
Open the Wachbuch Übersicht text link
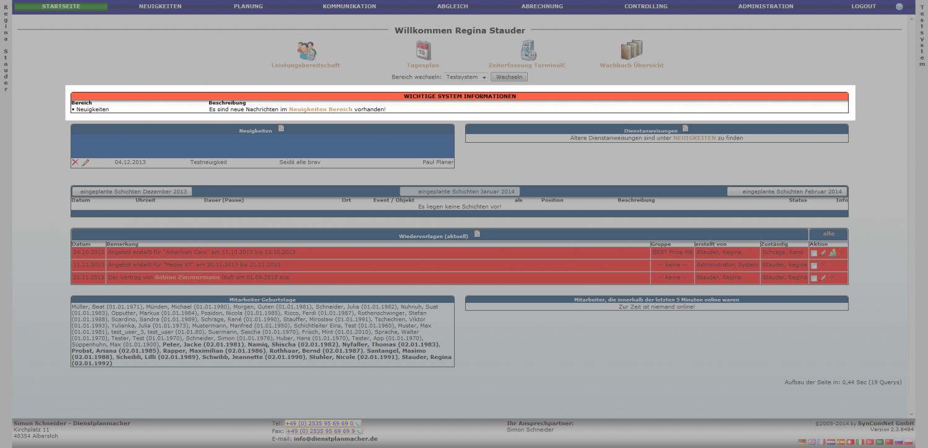(x=632, y=66)
